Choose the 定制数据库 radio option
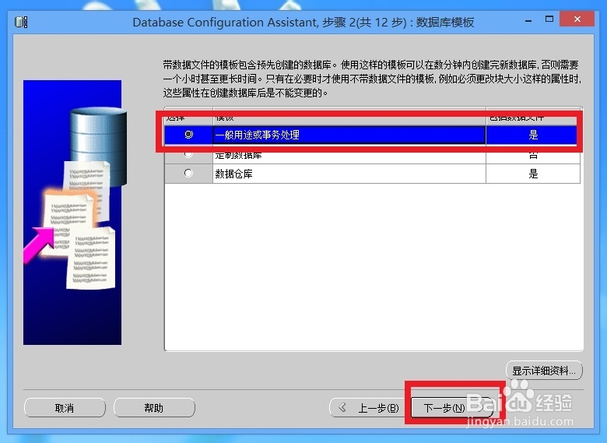The height and width of the screenshot is (443, 607). [188, 154]
